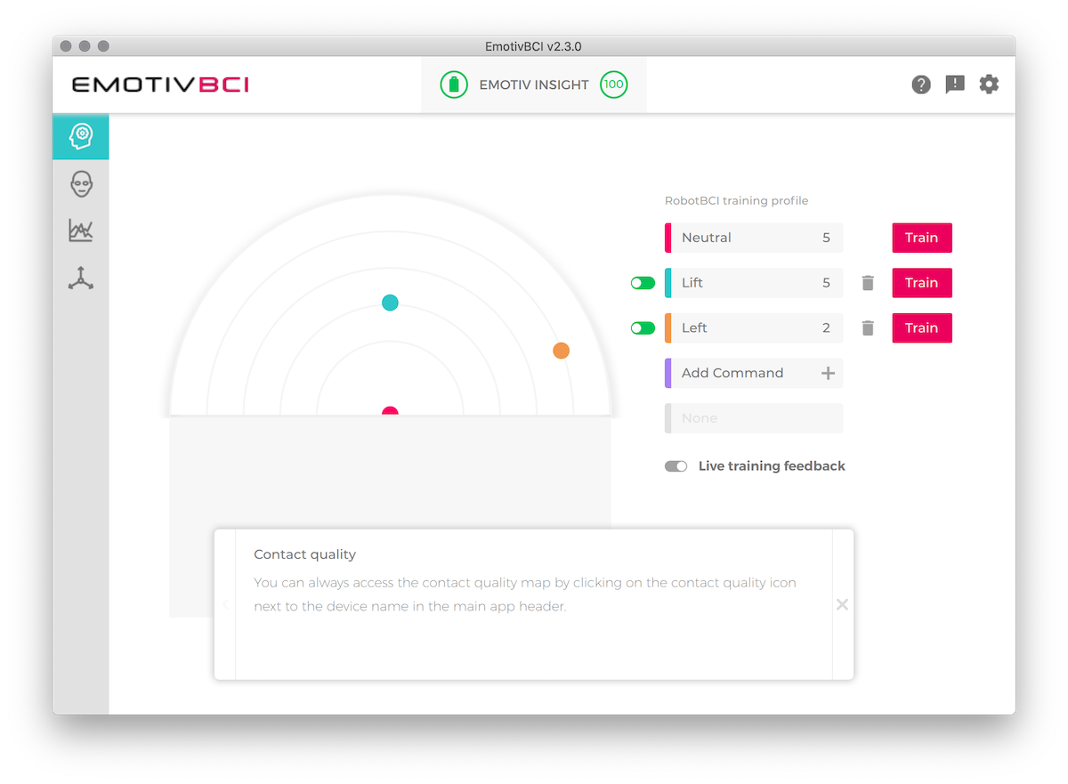The height and width of the screenshot is (784, 1068).
Task: Go to previous tip with left chevron
Action: click(x=225, y=605)
